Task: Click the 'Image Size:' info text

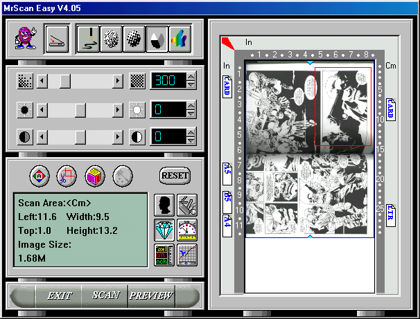Action: (x=45, y=244)
